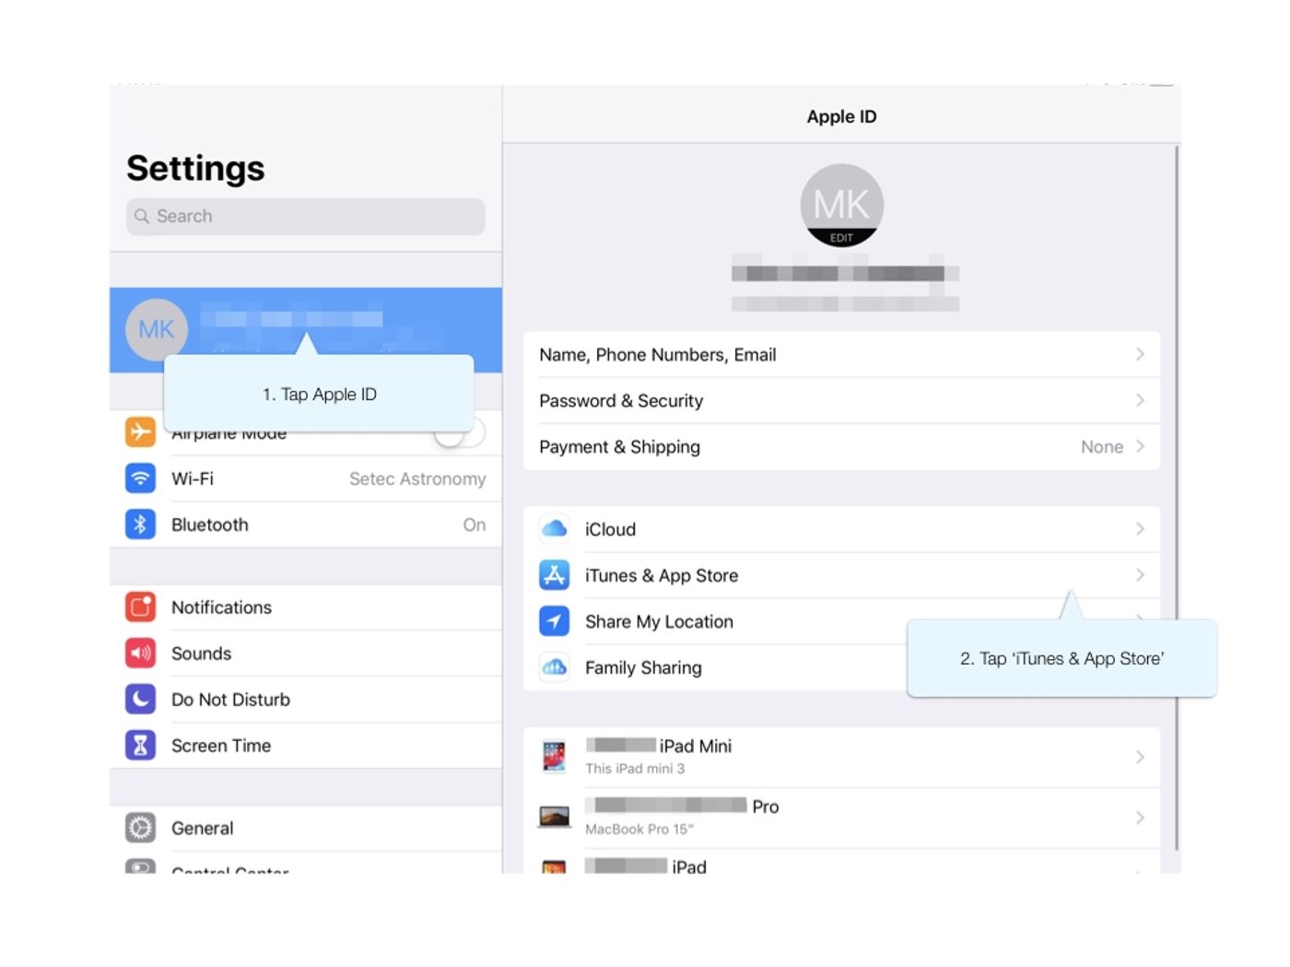Image resolution: width=1290 pixels, height=967 pixels.
Task: Tap the iCloud label
Action: 610,529
